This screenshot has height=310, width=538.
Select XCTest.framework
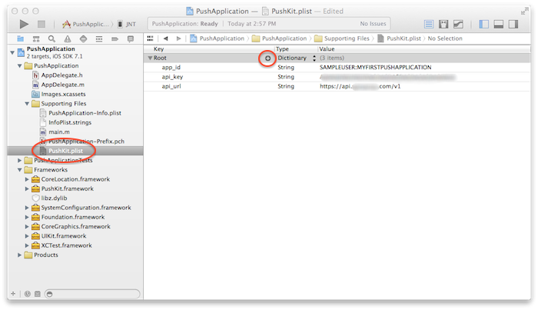coord(67,245)
